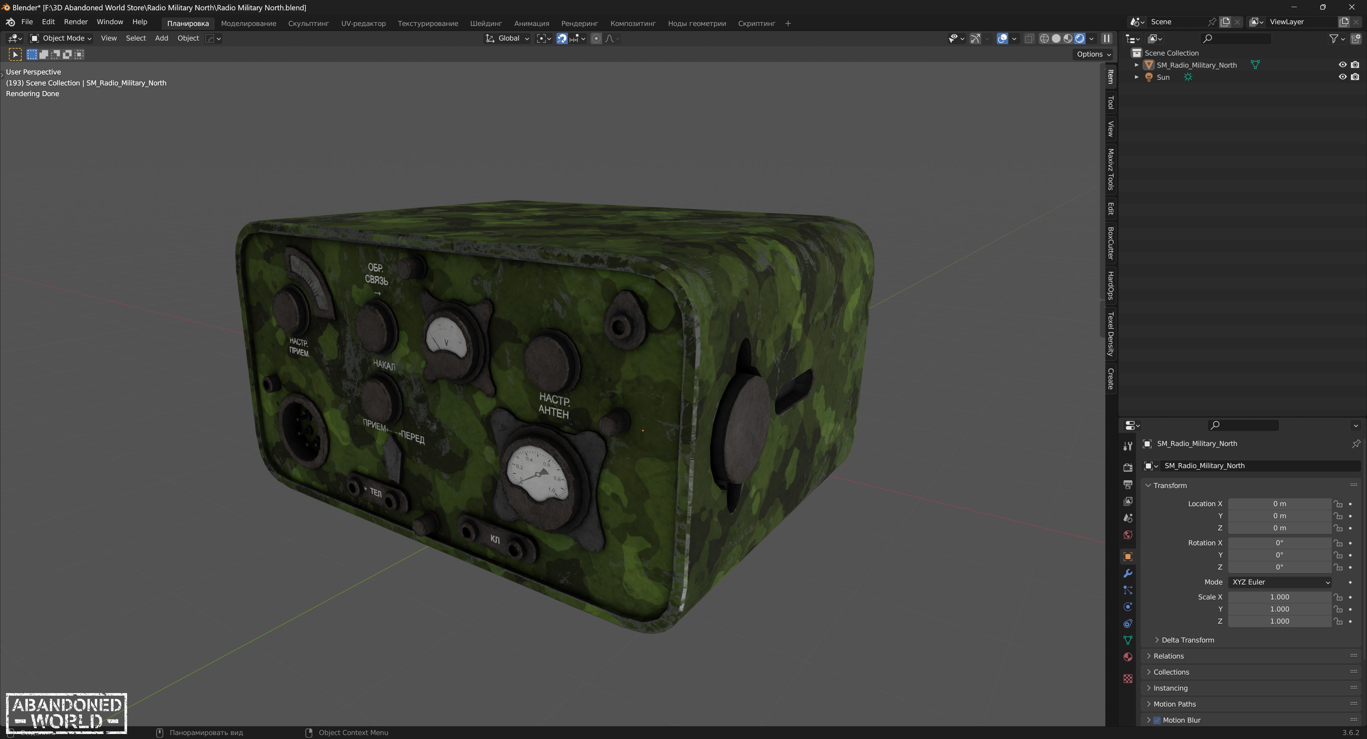Open the Render menu

(x=76, y=22)
